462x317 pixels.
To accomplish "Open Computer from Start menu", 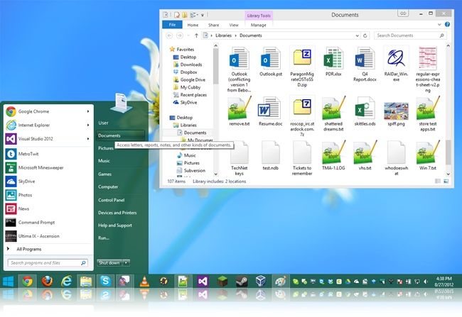I will (108, 187).
